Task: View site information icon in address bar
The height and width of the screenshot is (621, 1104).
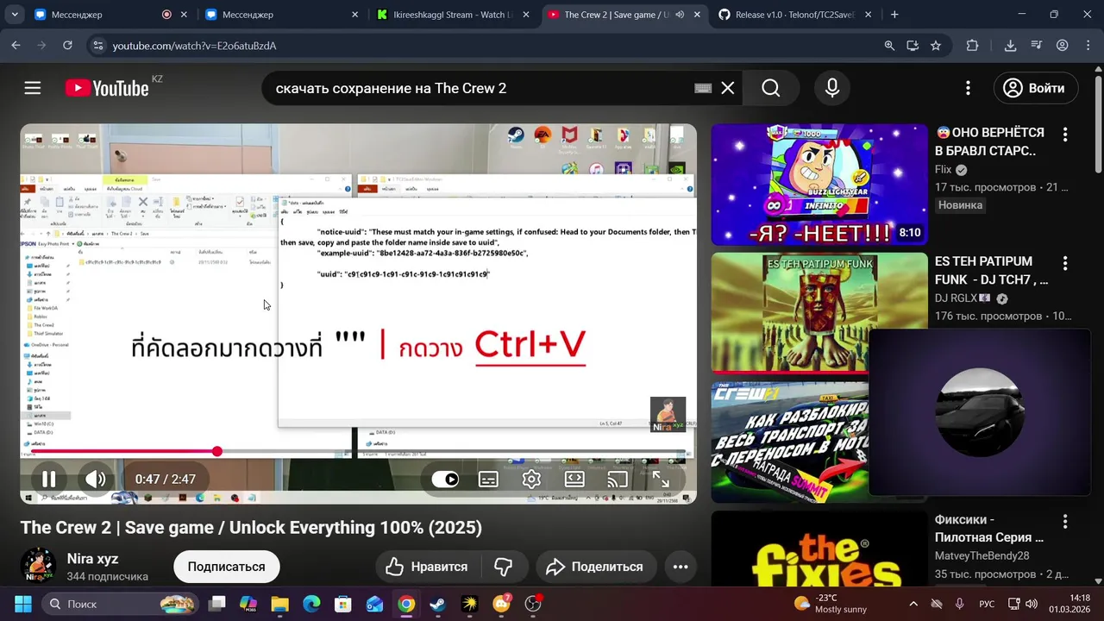Action: click(97, 46)
